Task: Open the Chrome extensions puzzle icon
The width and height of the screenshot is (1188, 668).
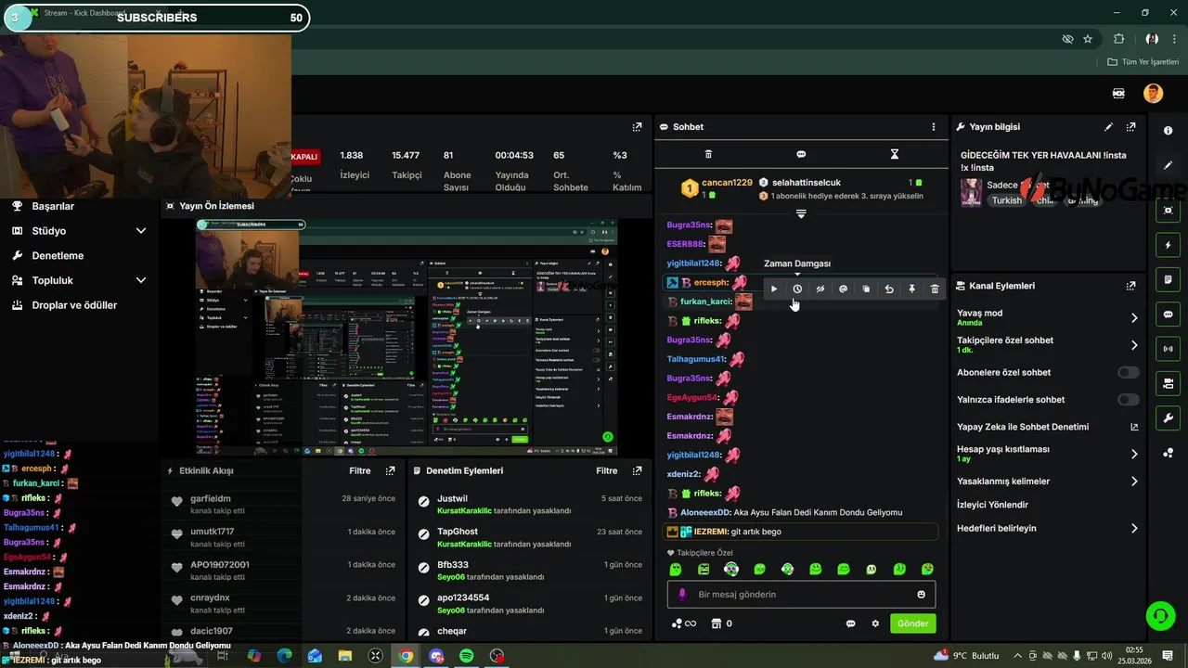Action: click(1118, 39)
